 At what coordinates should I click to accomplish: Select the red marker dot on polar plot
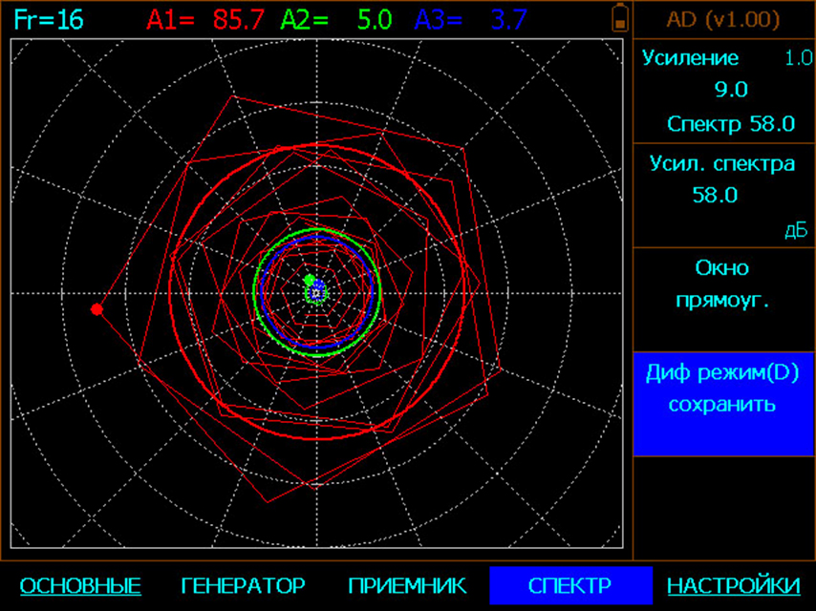click(97, 309)
